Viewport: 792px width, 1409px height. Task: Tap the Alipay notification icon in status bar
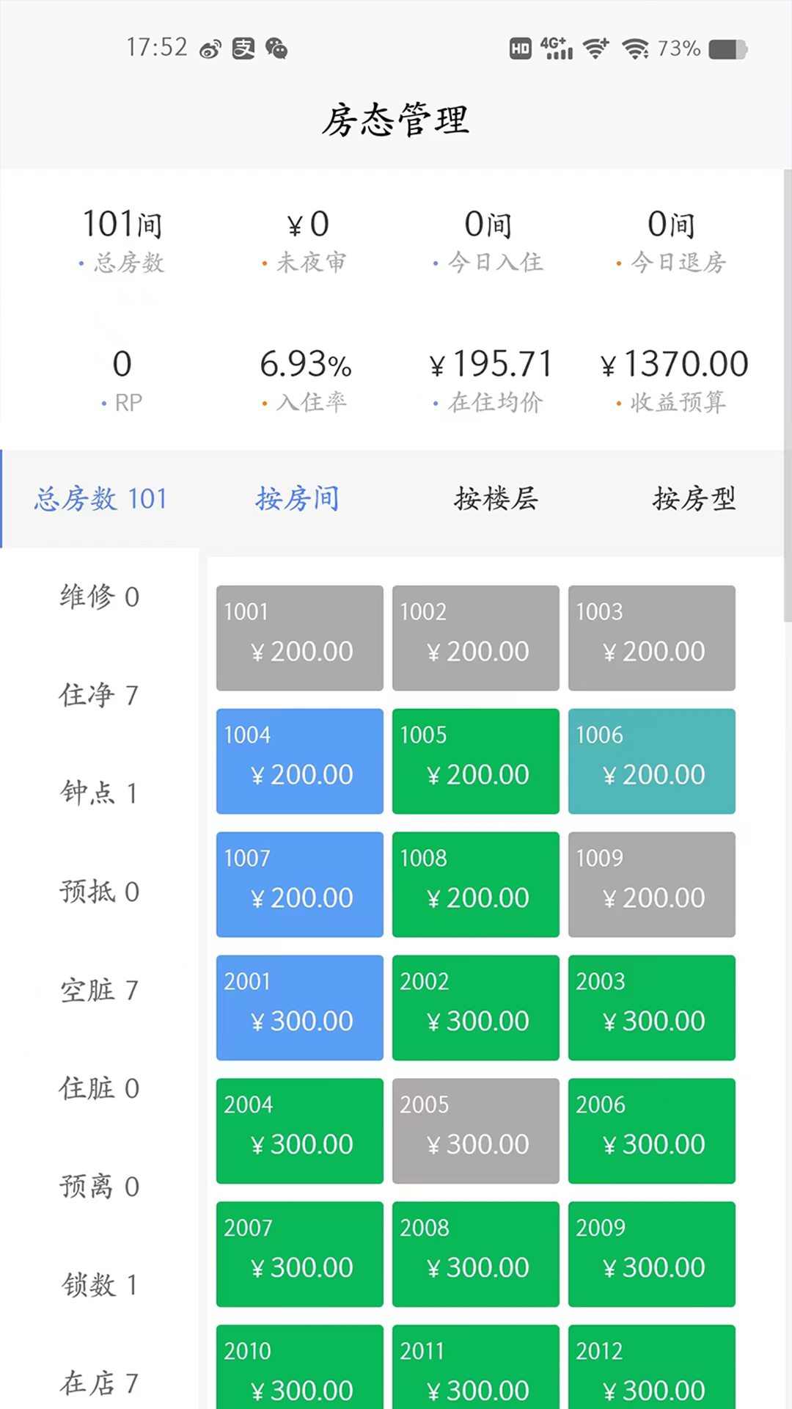243,49
